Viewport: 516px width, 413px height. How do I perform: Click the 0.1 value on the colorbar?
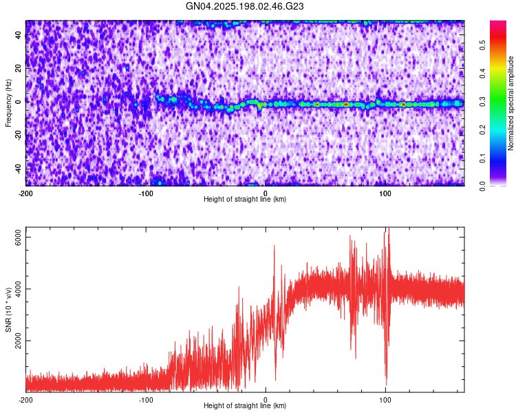[x=483, y=158]
